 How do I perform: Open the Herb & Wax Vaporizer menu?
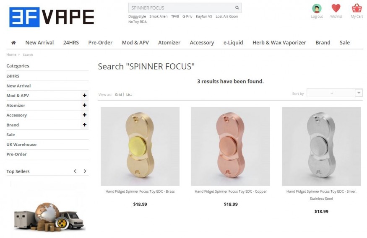tap(279, 43)
